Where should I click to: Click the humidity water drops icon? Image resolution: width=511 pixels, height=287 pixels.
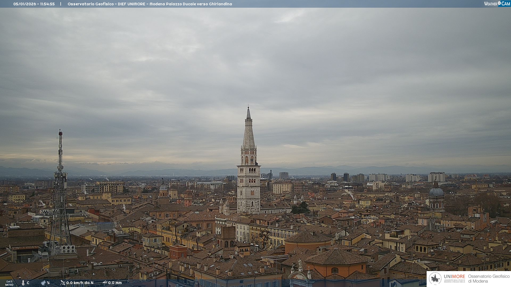point(43,283)
